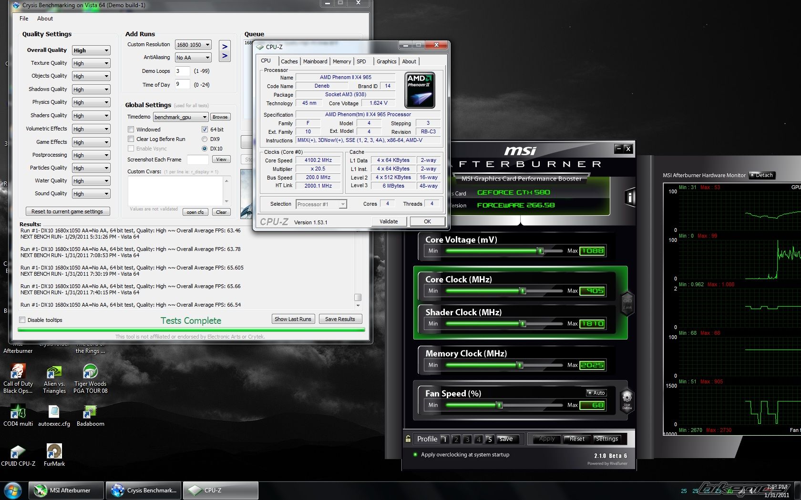The height and width of the screenshot is (500, 801).
Task: Open Overall Quality dropdown
Action: click(91, 50)
